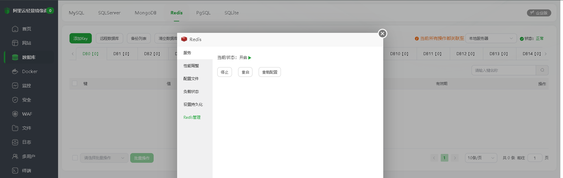Select the DB0 [0] tab

coord(91,54)
